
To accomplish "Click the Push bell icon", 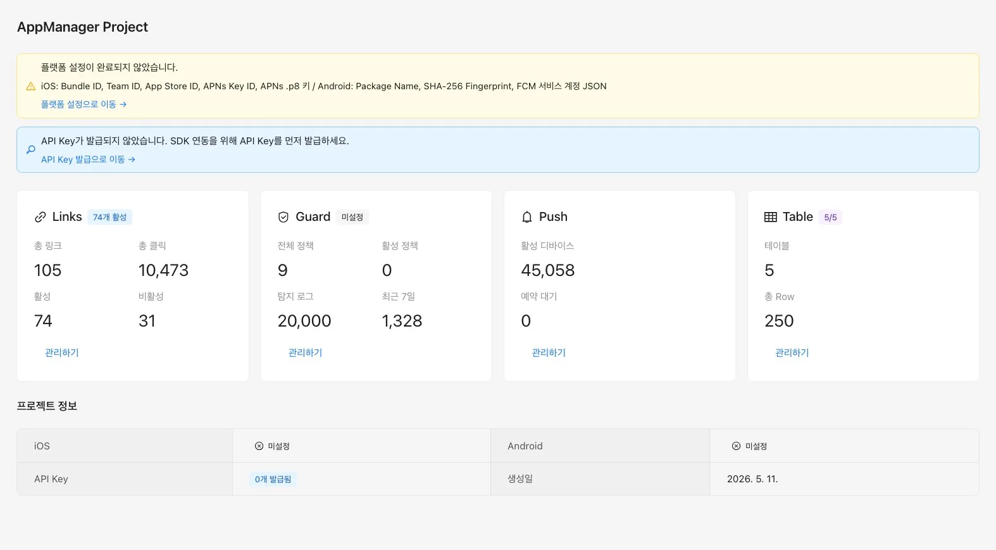I will click(x=527, y=217).
